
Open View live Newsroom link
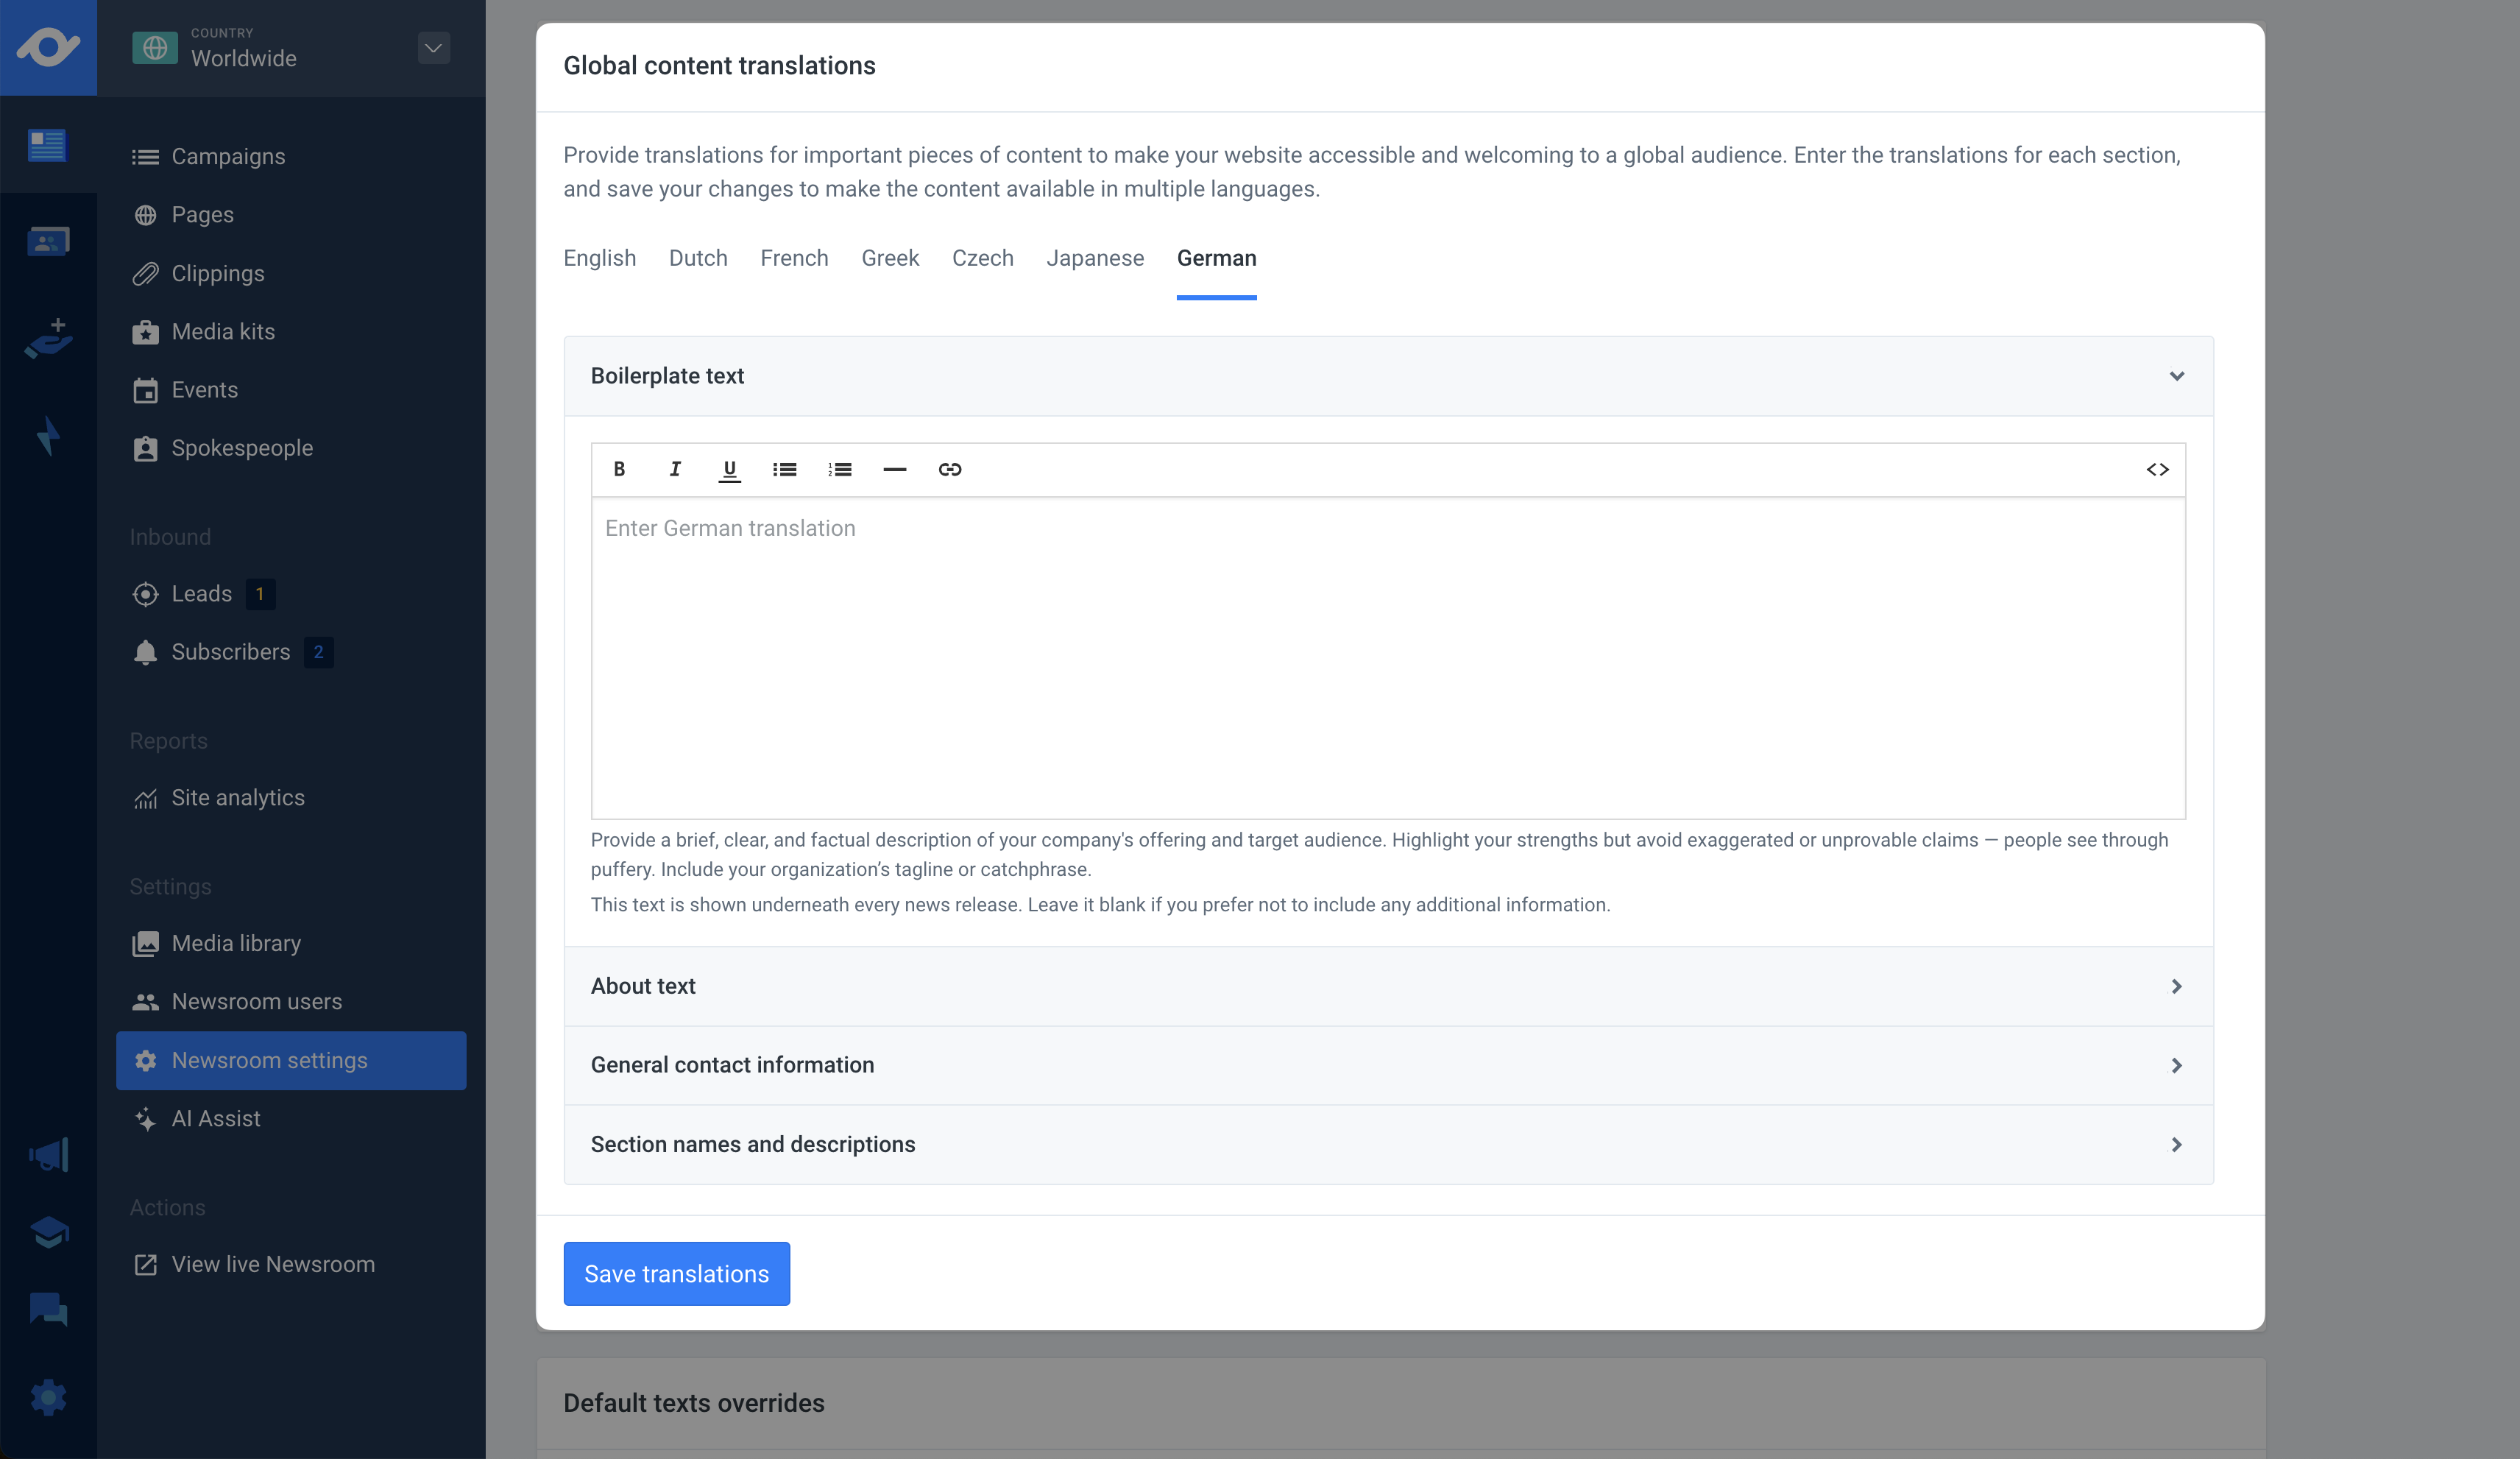pyautogui.click(x=272, y=1264)
